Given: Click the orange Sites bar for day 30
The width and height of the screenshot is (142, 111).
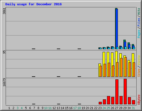Looking at the screenshot, I should tap(130, 69).
